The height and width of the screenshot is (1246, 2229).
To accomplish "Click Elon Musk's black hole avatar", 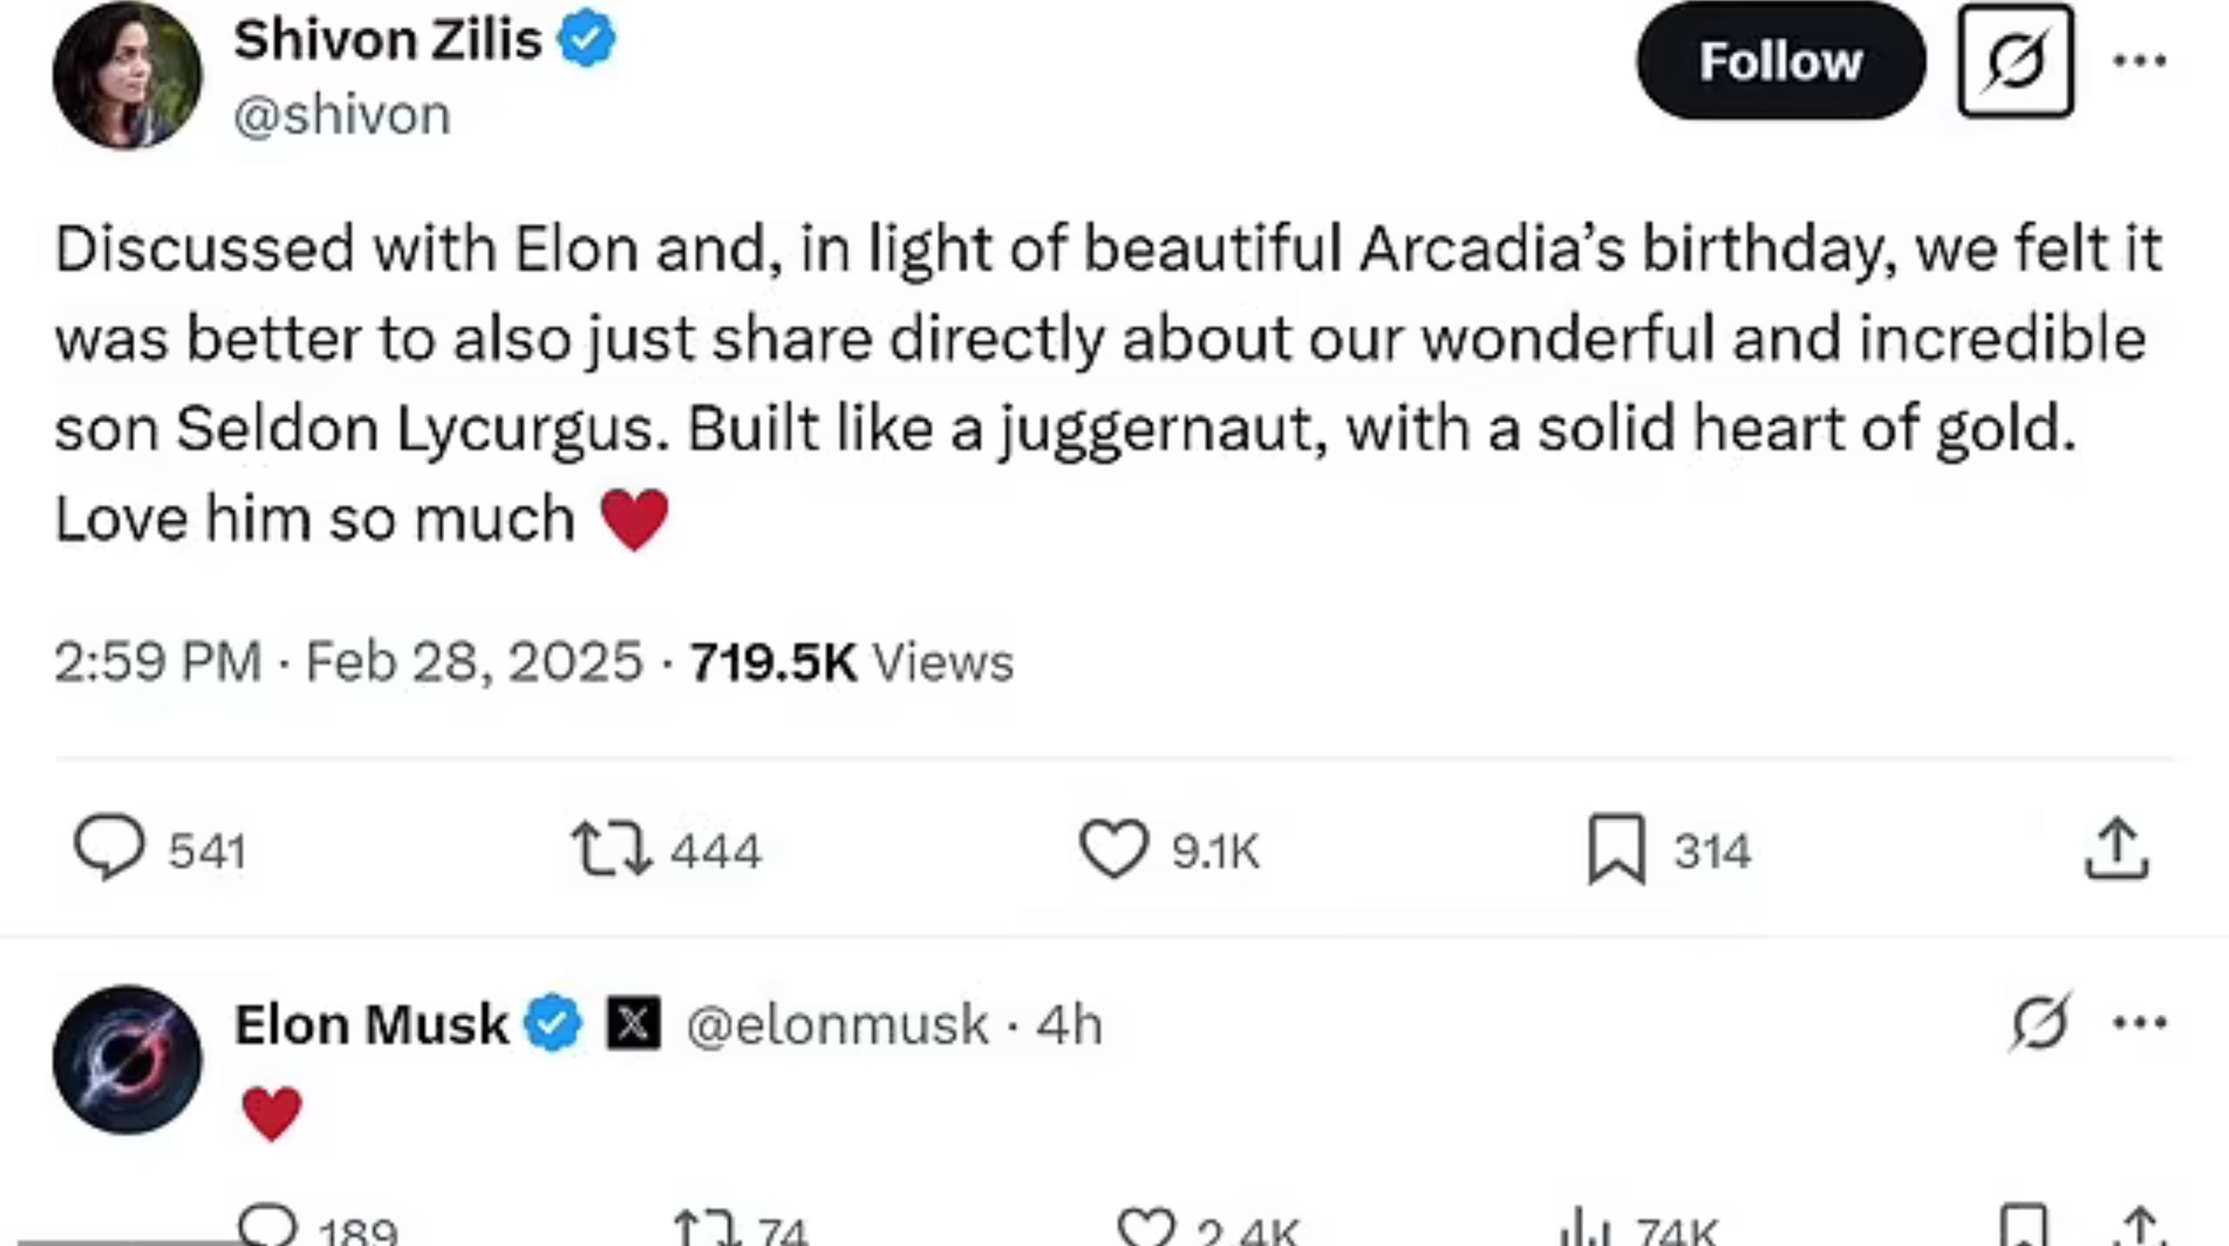I will click(127, 1060).
